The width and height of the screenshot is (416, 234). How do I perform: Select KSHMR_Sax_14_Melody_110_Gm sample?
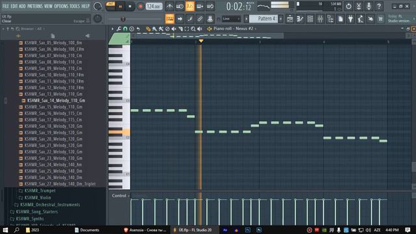56,101
